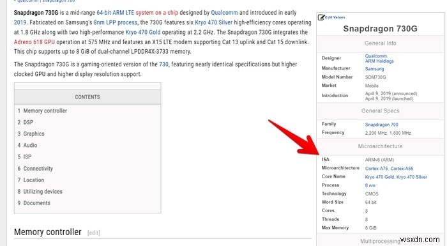The image size is (447, 246).
Task: Click the General Info section header
Action: pos(380,43)
